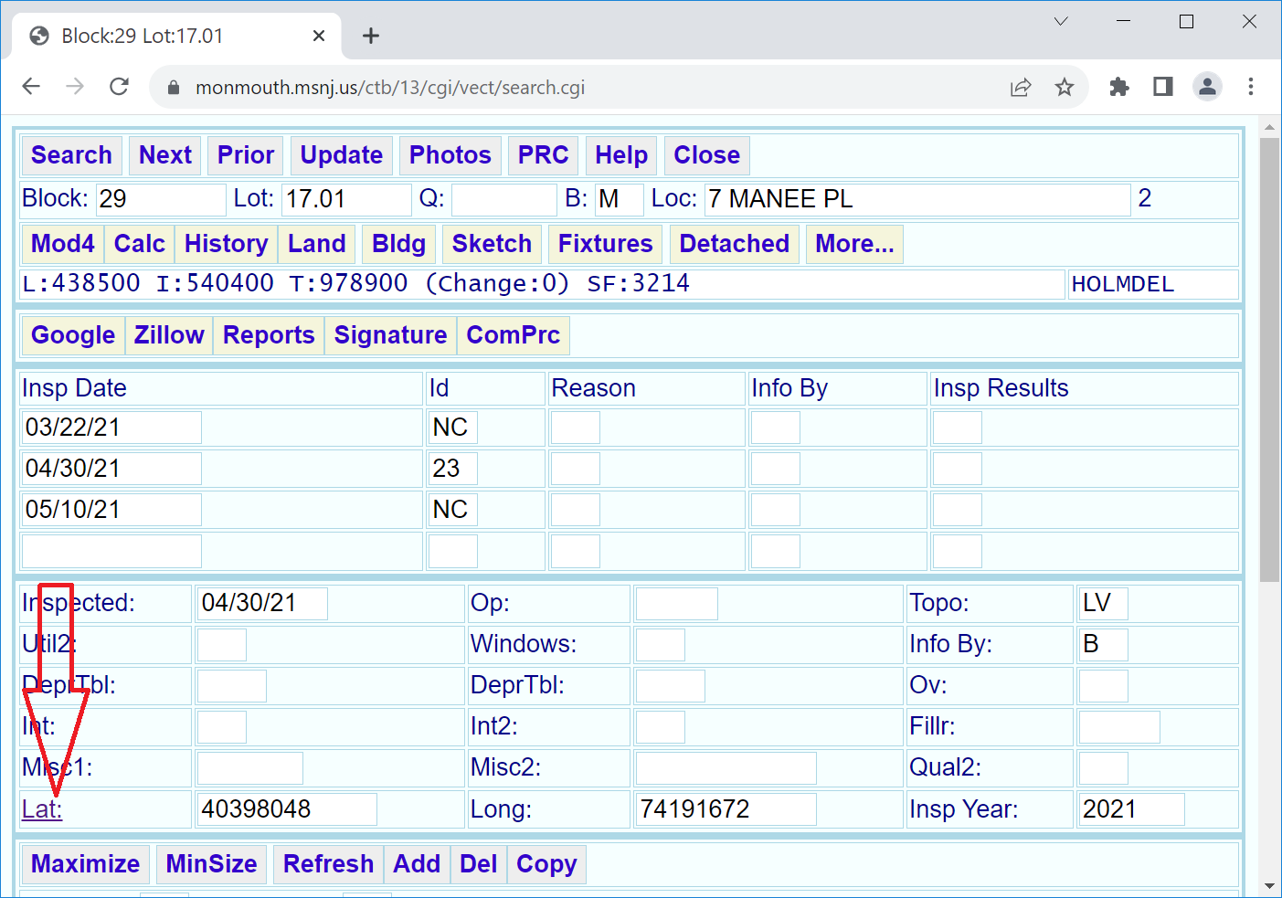Click the Lat field 40398048

[x=287, y=809]
